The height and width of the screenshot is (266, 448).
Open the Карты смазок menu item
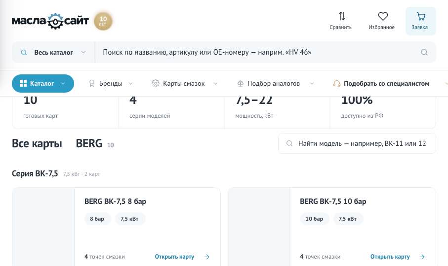185,83
